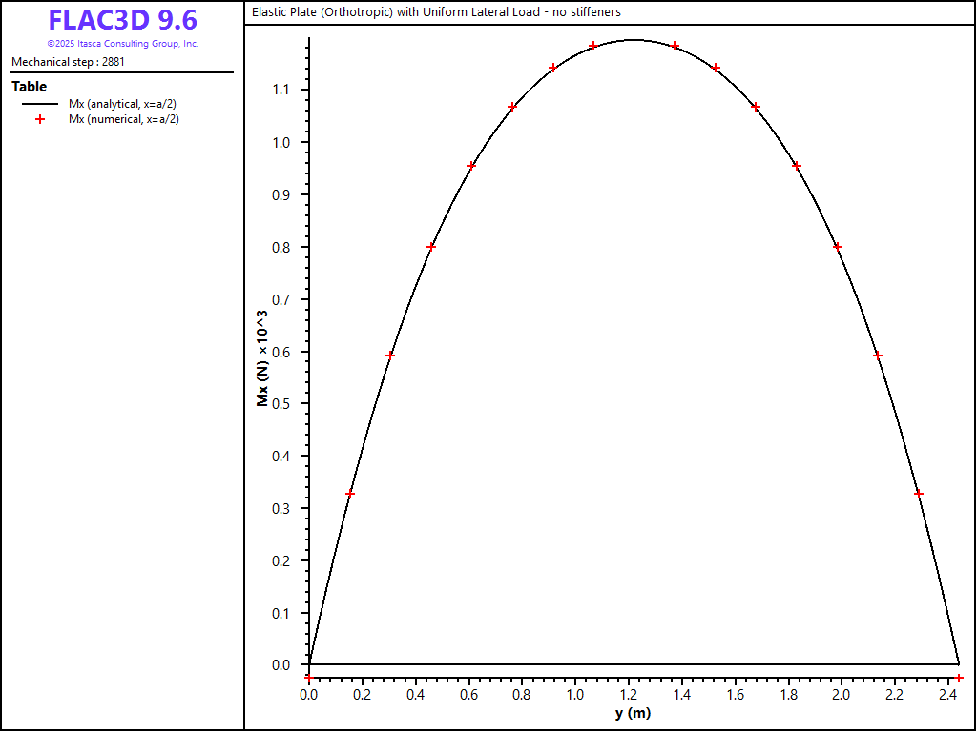Click the red data marker at the plot origin
The image size is (977, 732).
click(308, 677)
